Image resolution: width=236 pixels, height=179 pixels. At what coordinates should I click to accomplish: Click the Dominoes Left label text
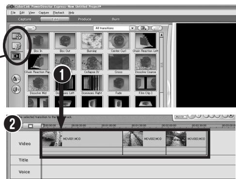click(x=65, y=93)
